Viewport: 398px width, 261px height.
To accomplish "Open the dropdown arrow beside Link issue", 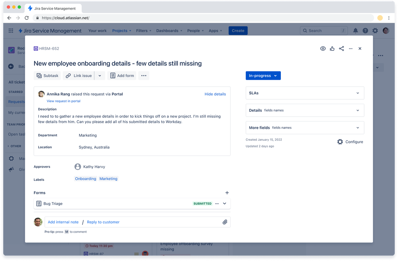I will pos(100,76).
